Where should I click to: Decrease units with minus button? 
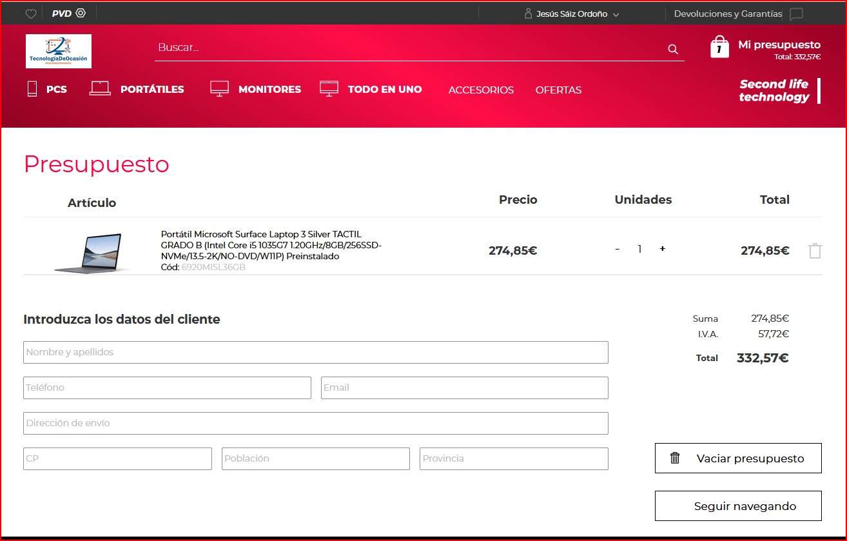click(618, 249)
